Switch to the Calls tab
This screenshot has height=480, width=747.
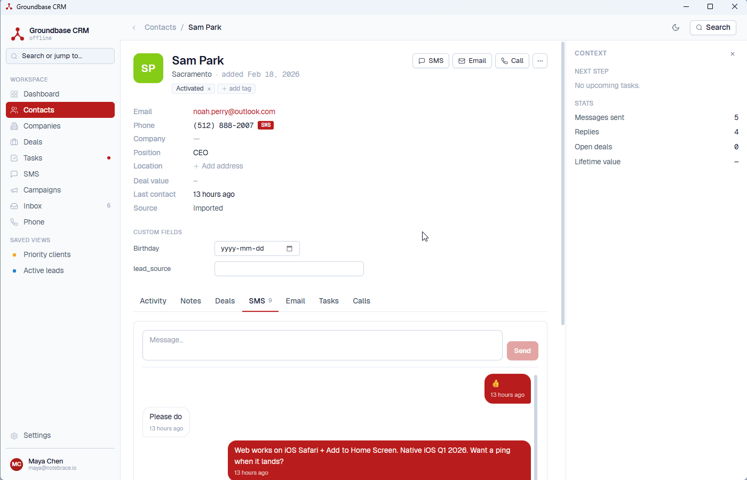(361, 301)
